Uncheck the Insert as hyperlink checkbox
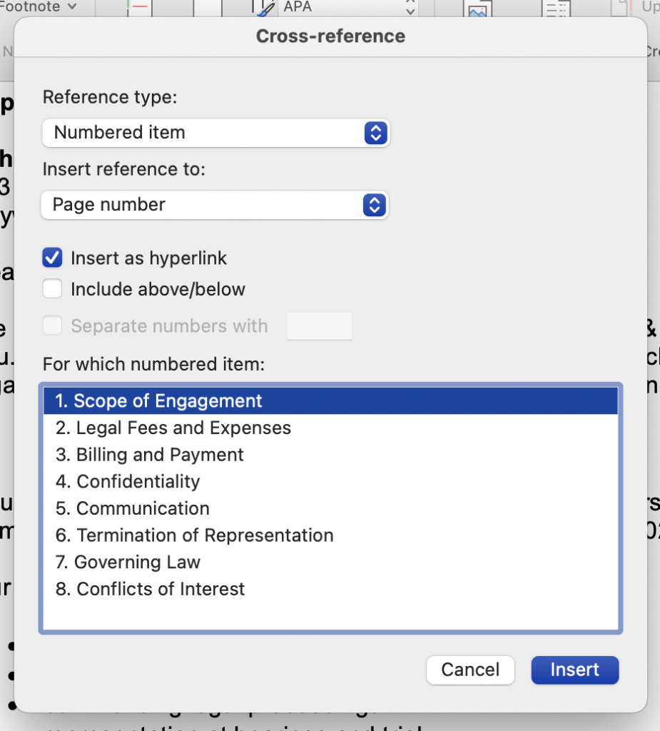 [x=52, y=258]
